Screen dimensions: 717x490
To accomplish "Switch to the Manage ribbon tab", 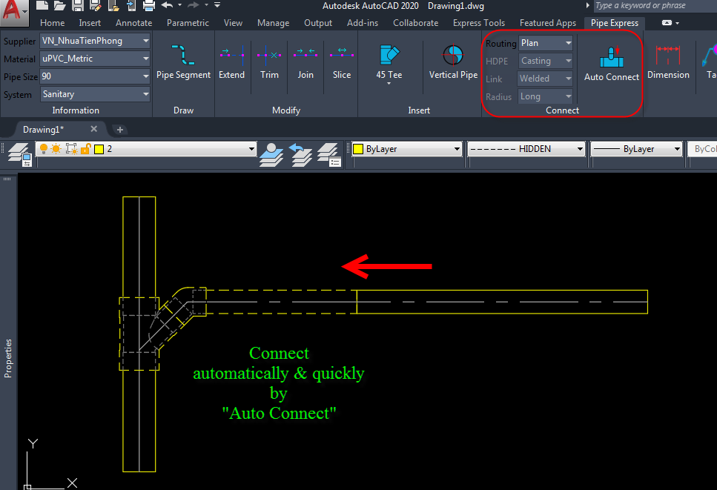I will click(x=273, y=23).
